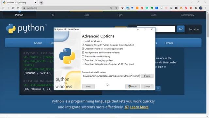Click slide number 5 in the code slideshow
Image resolution: width=209 pixels, height=118 pixels.
pos(158,88)
